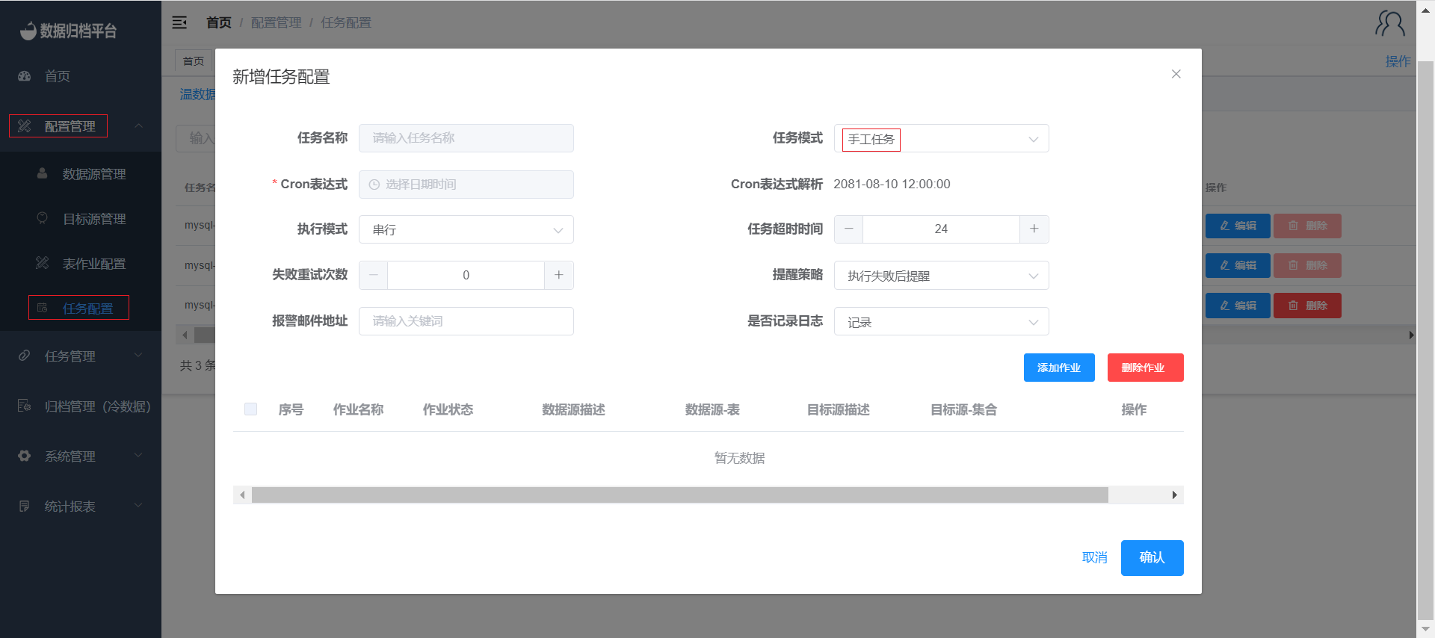The width and height of the screenshot is (1435, 638).
Task: Decrease 失败重试次数 with minus button
Action: pyautogui.click(x=374, y=275)
